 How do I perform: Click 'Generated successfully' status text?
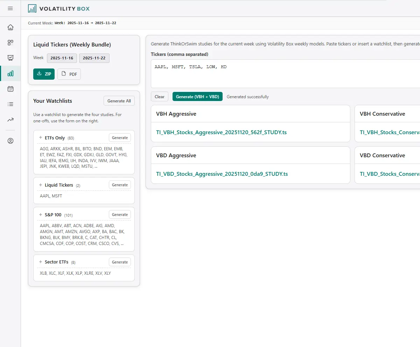pyautogui.click(x=248, y=97)
